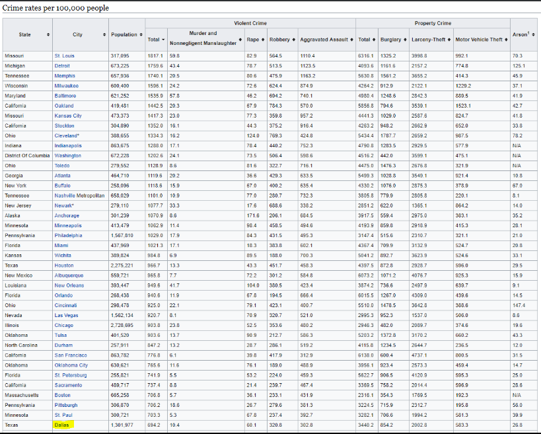Follow the Las Vegas link

coord(66,316)
